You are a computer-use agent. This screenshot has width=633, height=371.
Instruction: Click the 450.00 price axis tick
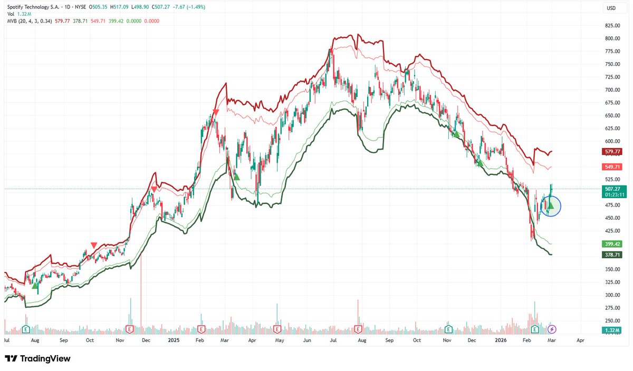[612, 218]
